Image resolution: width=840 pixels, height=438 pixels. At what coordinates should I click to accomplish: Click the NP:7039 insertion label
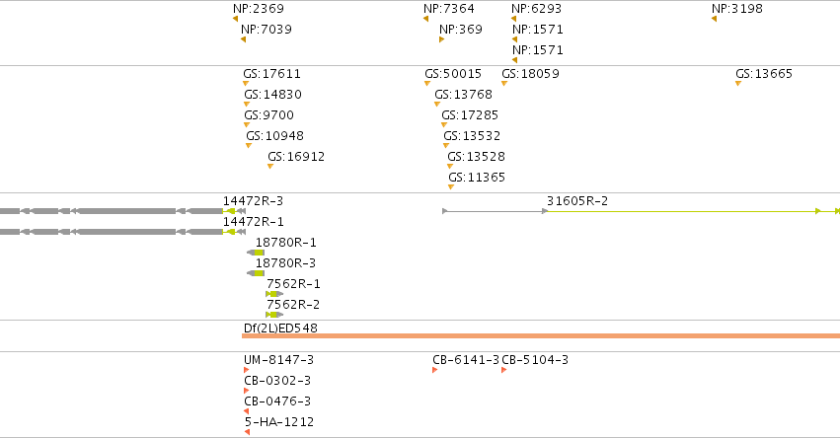(x=267, y=30)
